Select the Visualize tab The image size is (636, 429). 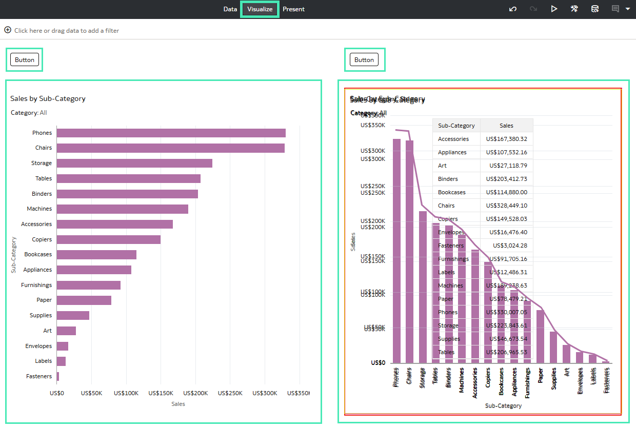[259, 9]
